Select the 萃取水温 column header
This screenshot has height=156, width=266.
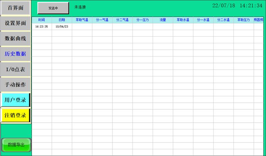[x=183, y=20]
